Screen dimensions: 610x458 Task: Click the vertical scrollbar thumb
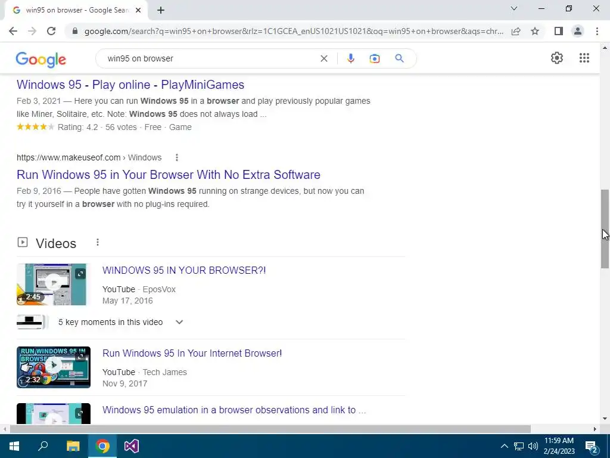click(x=605, y=229)
